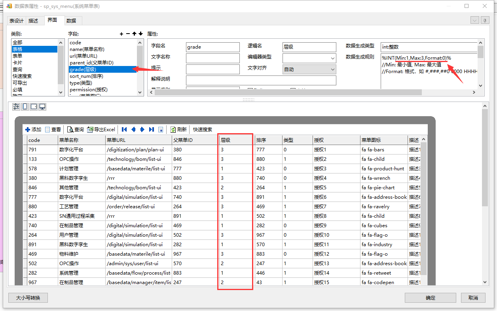Click the 解释说明 input field

(x=261, y=80)
